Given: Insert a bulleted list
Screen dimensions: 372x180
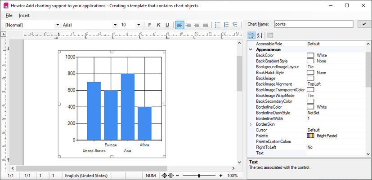Looking at the screenshot, I should pyautogui.click(x=217, y=25).
